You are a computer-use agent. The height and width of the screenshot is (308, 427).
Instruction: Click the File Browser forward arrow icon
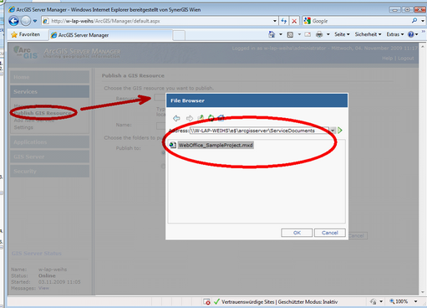coord(190,118)
